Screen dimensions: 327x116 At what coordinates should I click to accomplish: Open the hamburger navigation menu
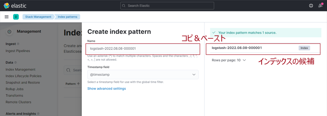pos(7,17)
